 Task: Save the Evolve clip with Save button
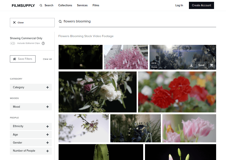tap(201, 65)
